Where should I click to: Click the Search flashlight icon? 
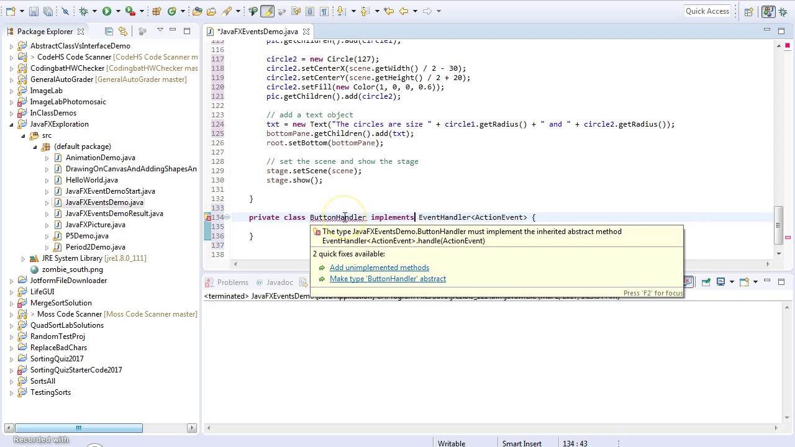click(227, 11)
